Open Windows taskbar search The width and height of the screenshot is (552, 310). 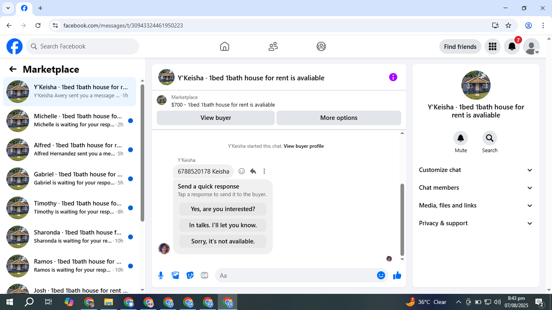click(29, 302)
